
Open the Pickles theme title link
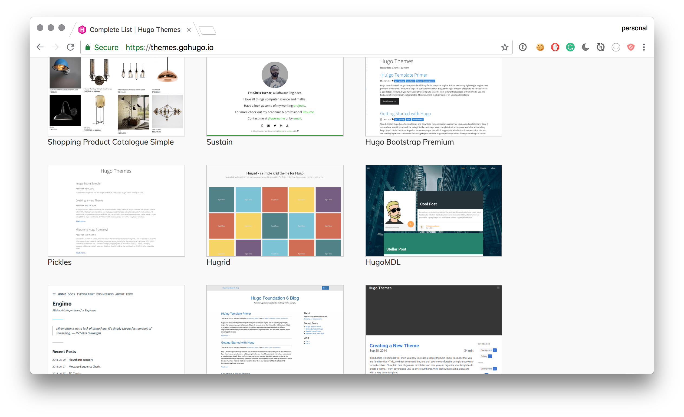coord(60,262)
